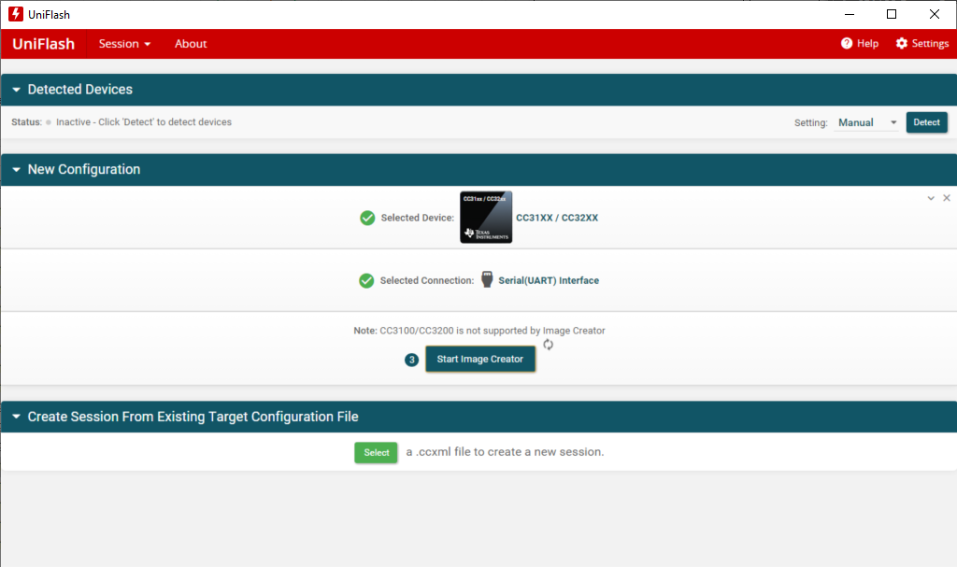Open the Manual detection setting dropdown
Viewport: 957px width, 567px height.
pos(866,122)
